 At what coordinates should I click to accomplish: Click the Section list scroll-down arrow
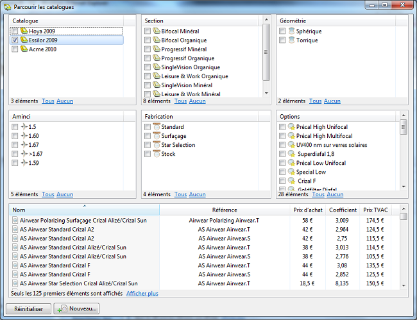point(266,93)
